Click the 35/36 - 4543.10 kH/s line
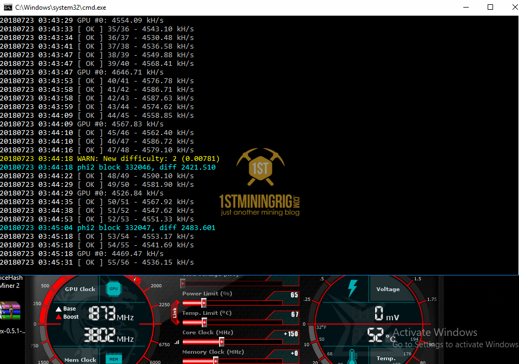The image size is (519, 364). pos(97,29)
